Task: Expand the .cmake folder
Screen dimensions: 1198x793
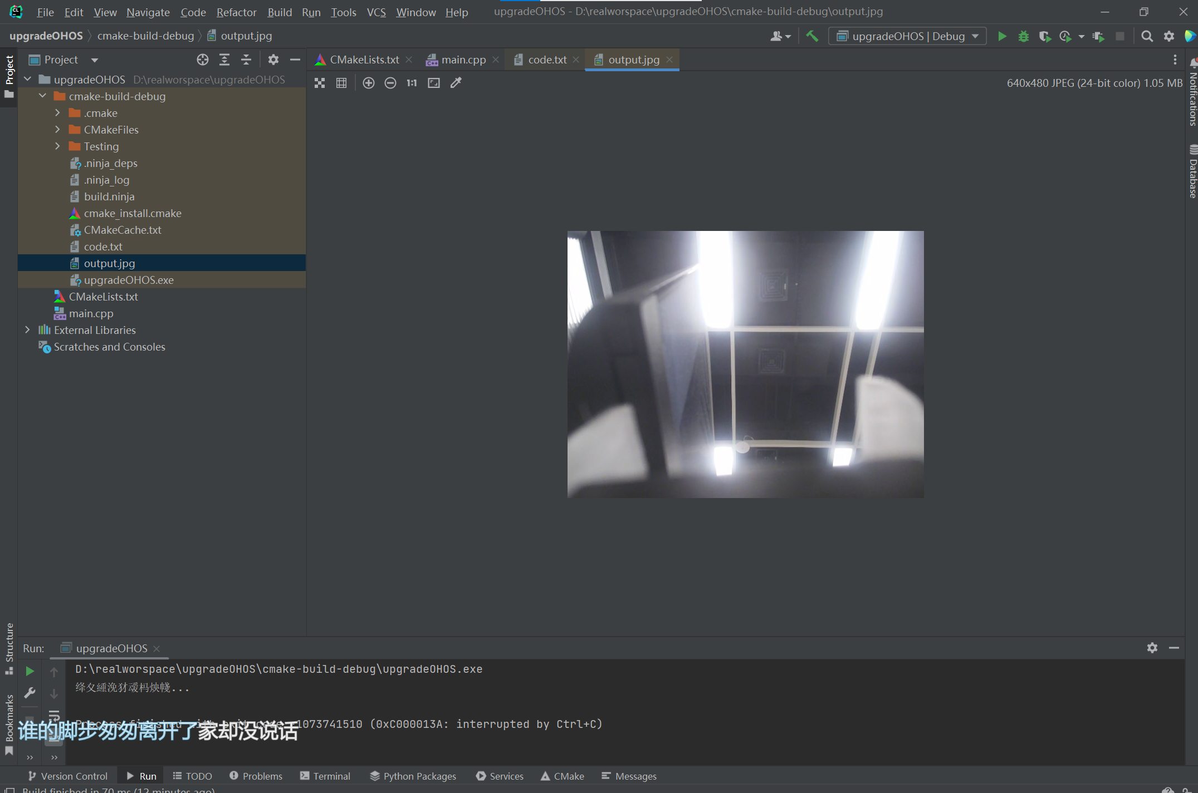Action: click(57, 113)
